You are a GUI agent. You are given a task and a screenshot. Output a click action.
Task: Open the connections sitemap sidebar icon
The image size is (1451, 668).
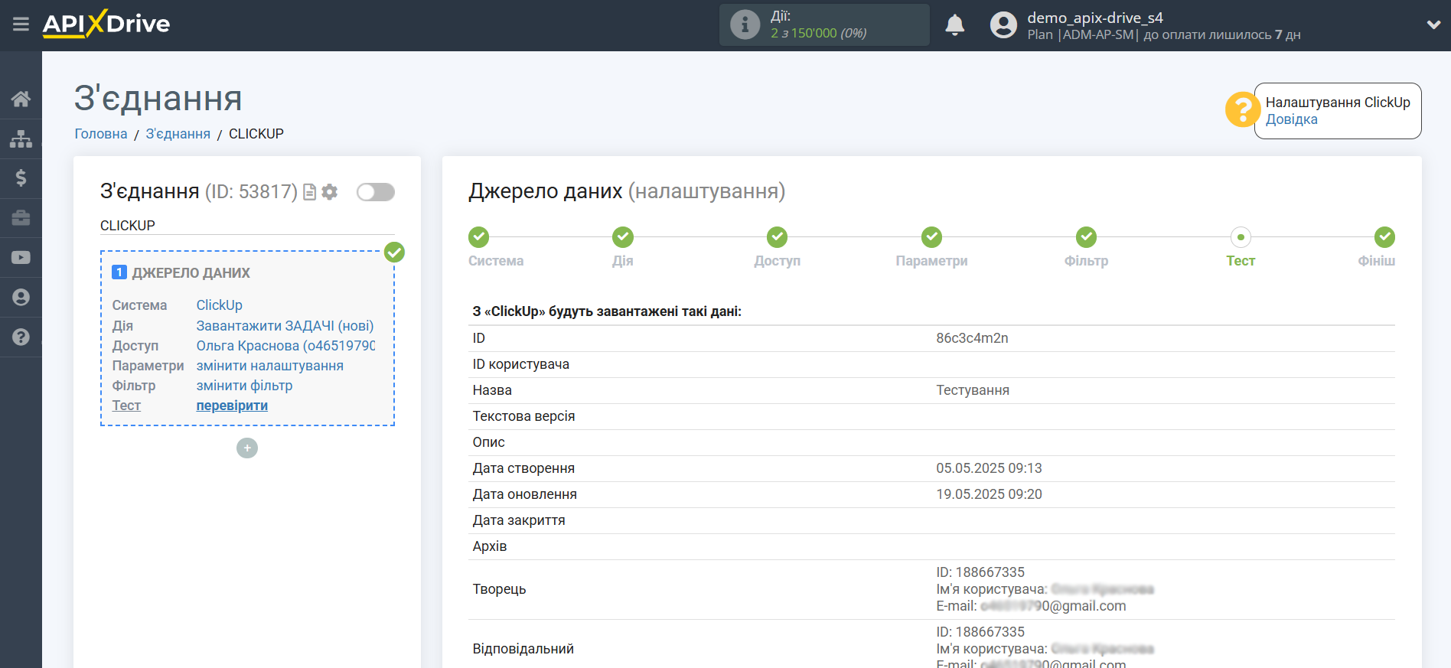point(21,138)
